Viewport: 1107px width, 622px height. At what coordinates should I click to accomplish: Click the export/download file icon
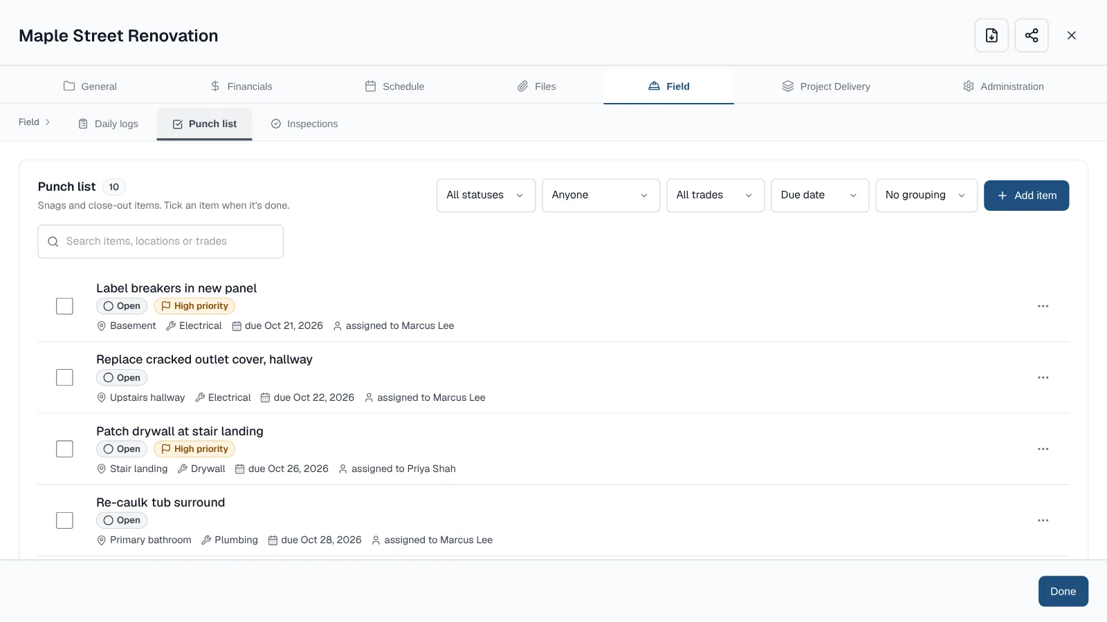991,35
